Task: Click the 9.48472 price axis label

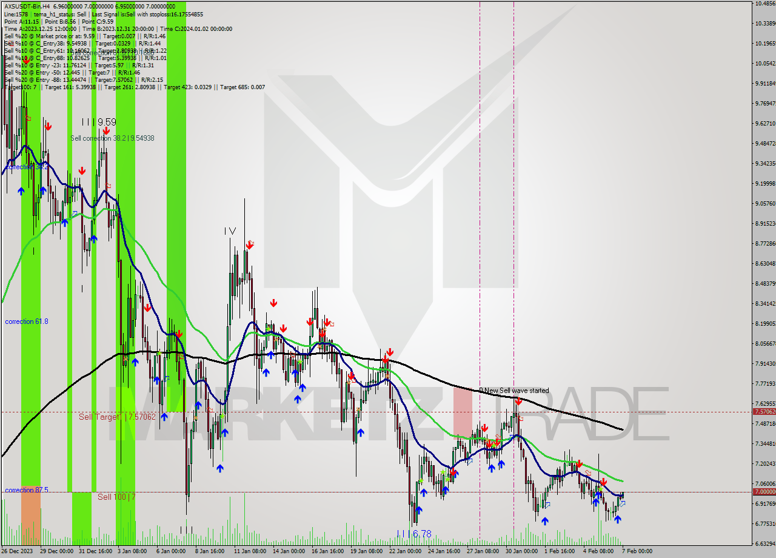Action: [x=765, y=144]
